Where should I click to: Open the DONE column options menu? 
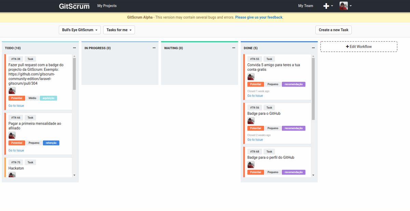coord(313,48)
